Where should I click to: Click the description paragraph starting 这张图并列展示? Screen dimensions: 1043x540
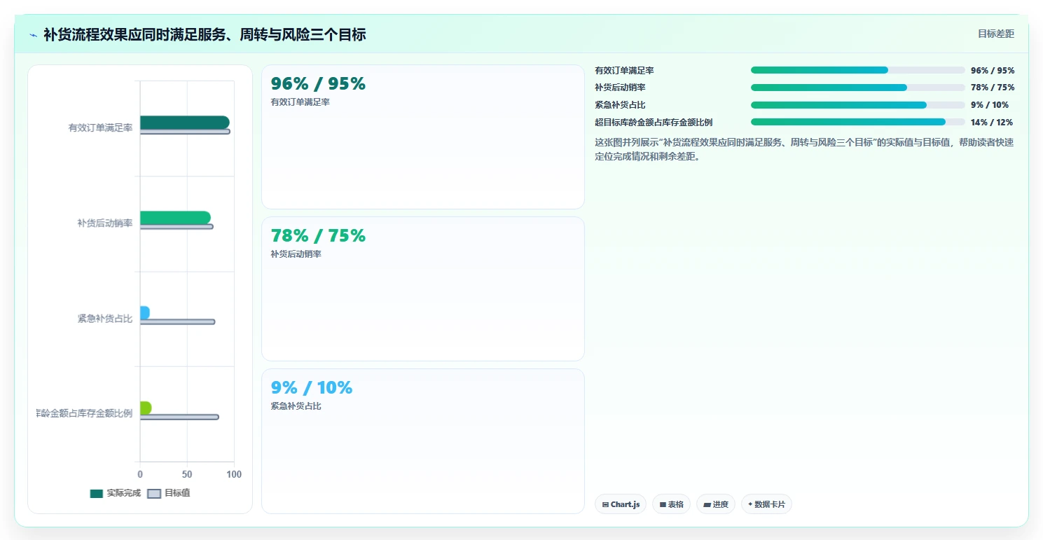point(804,149)
